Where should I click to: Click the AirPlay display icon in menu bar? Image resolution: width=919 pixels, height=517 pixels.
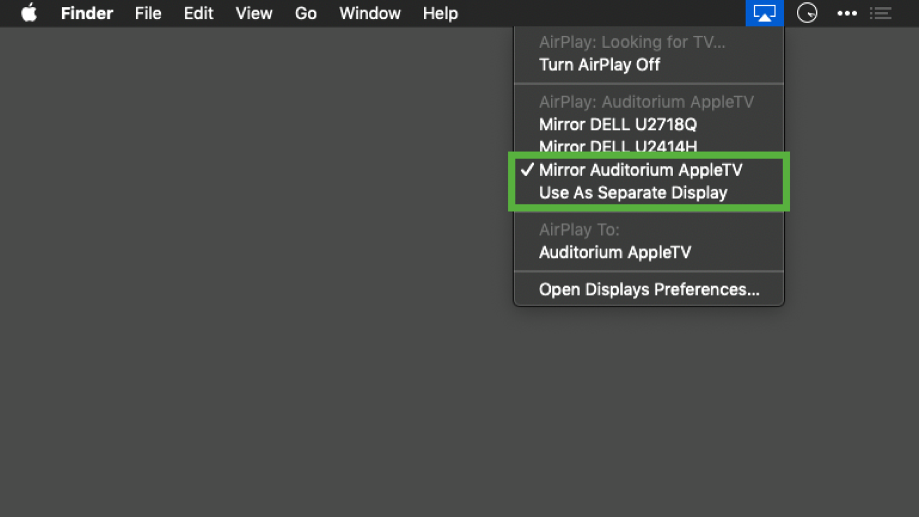click(x=764, y=13)
